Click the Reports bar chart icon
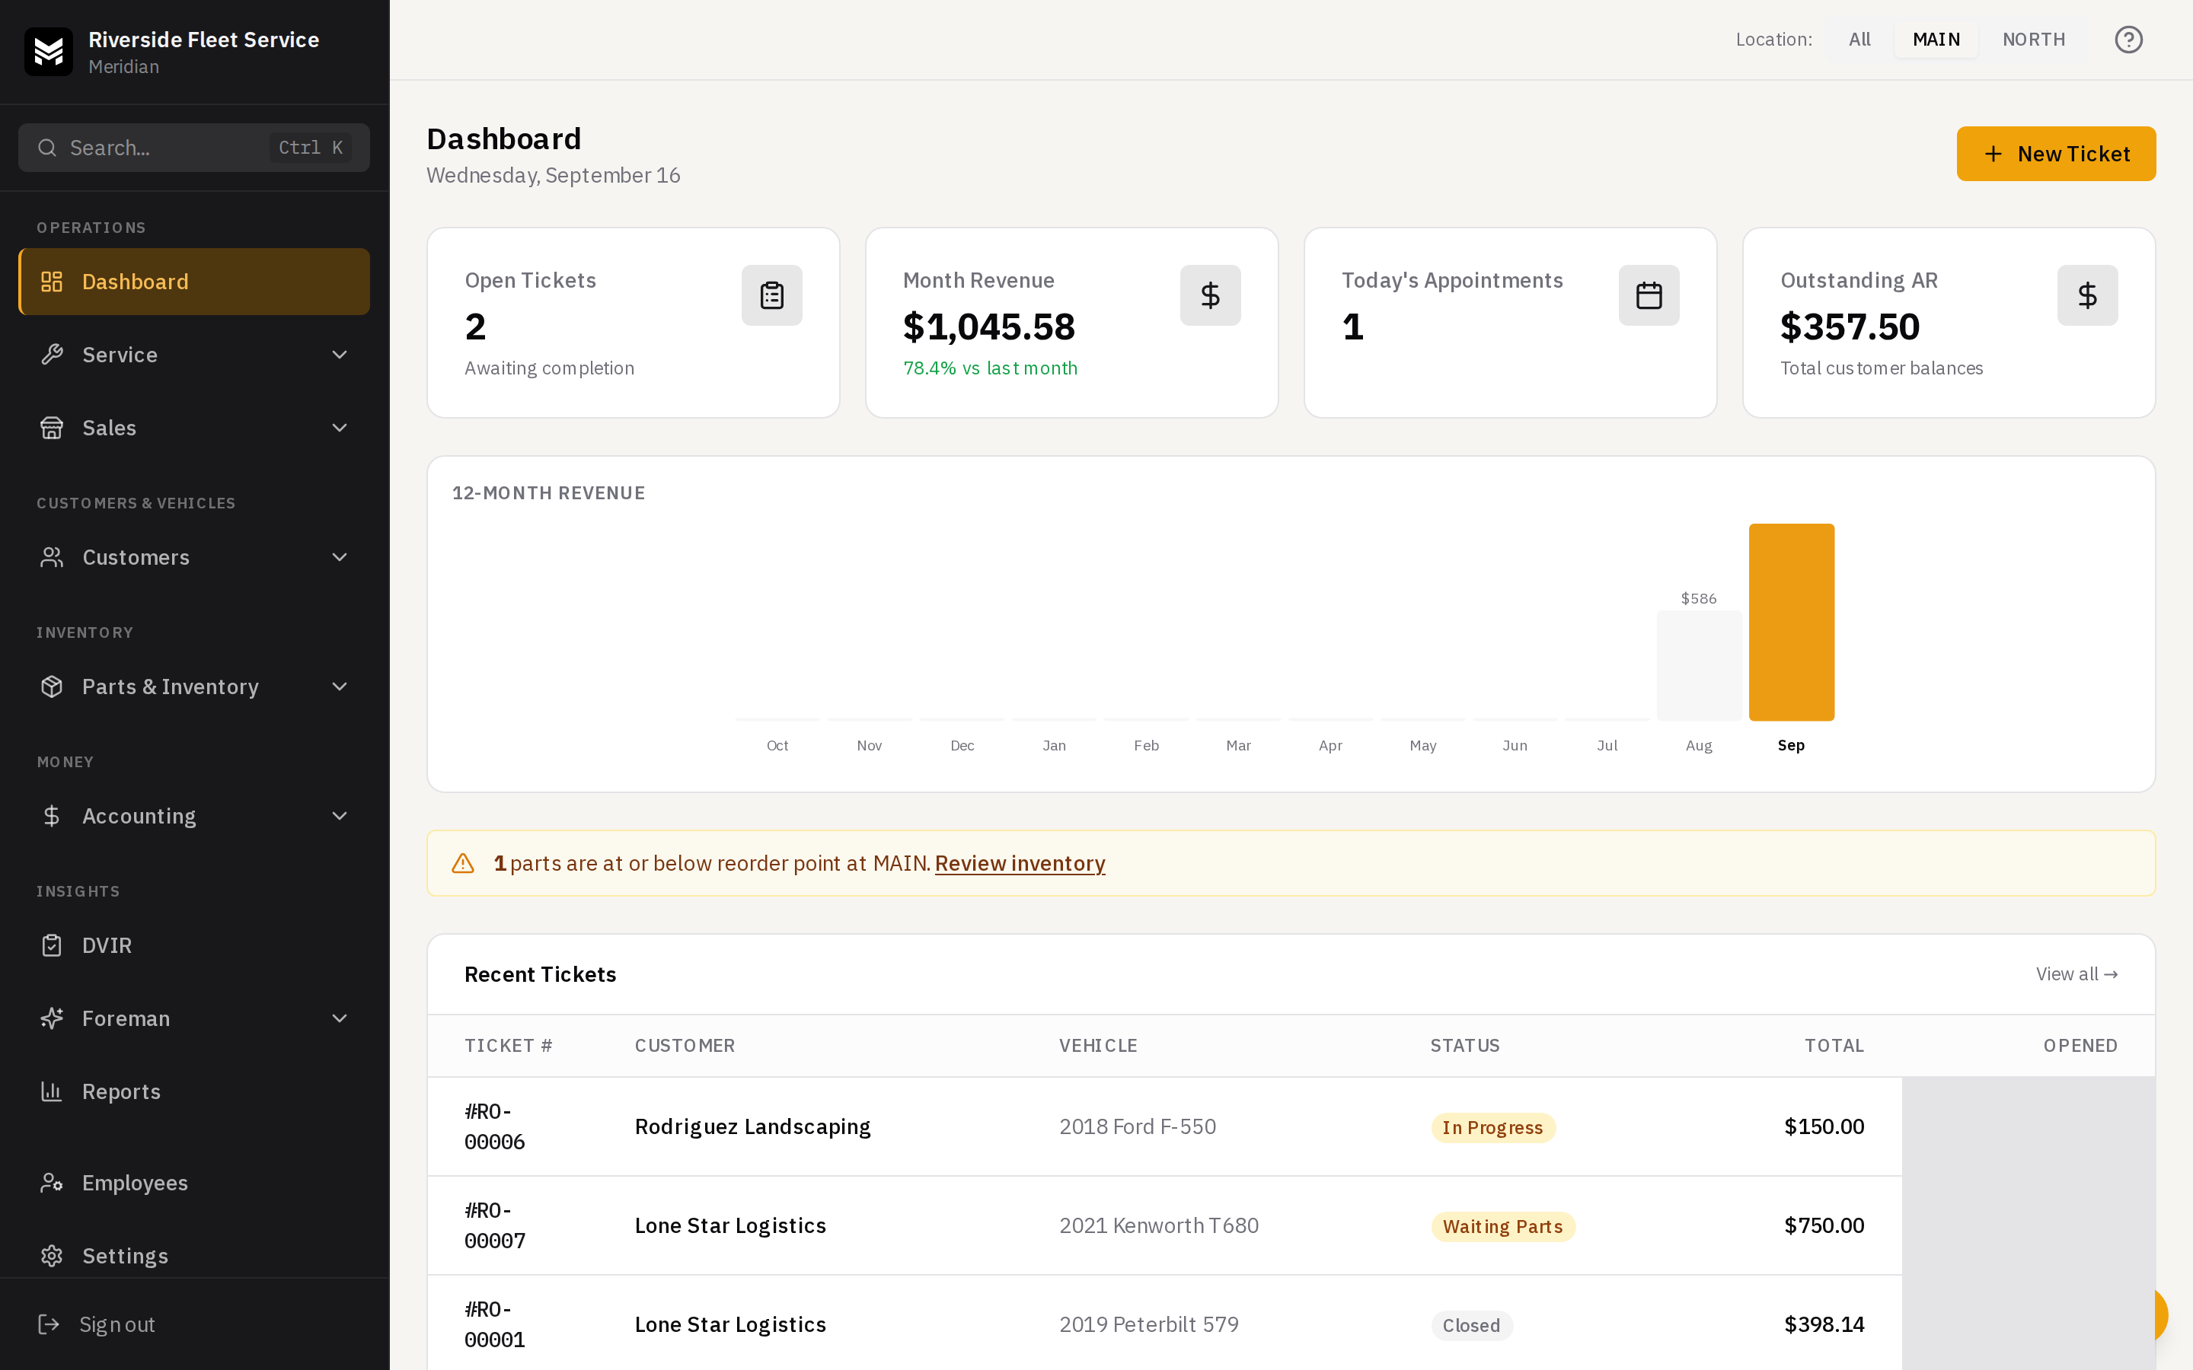 52,1092
